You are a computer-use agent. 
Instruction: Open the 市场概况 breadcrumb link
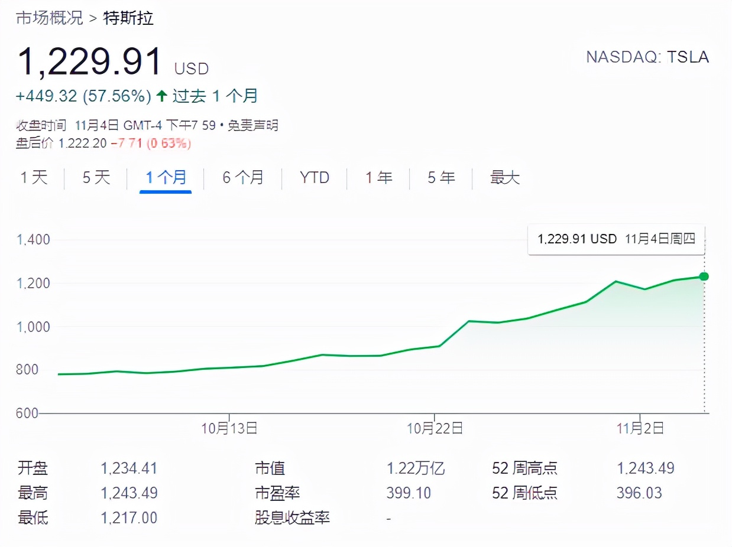[50, 18]
